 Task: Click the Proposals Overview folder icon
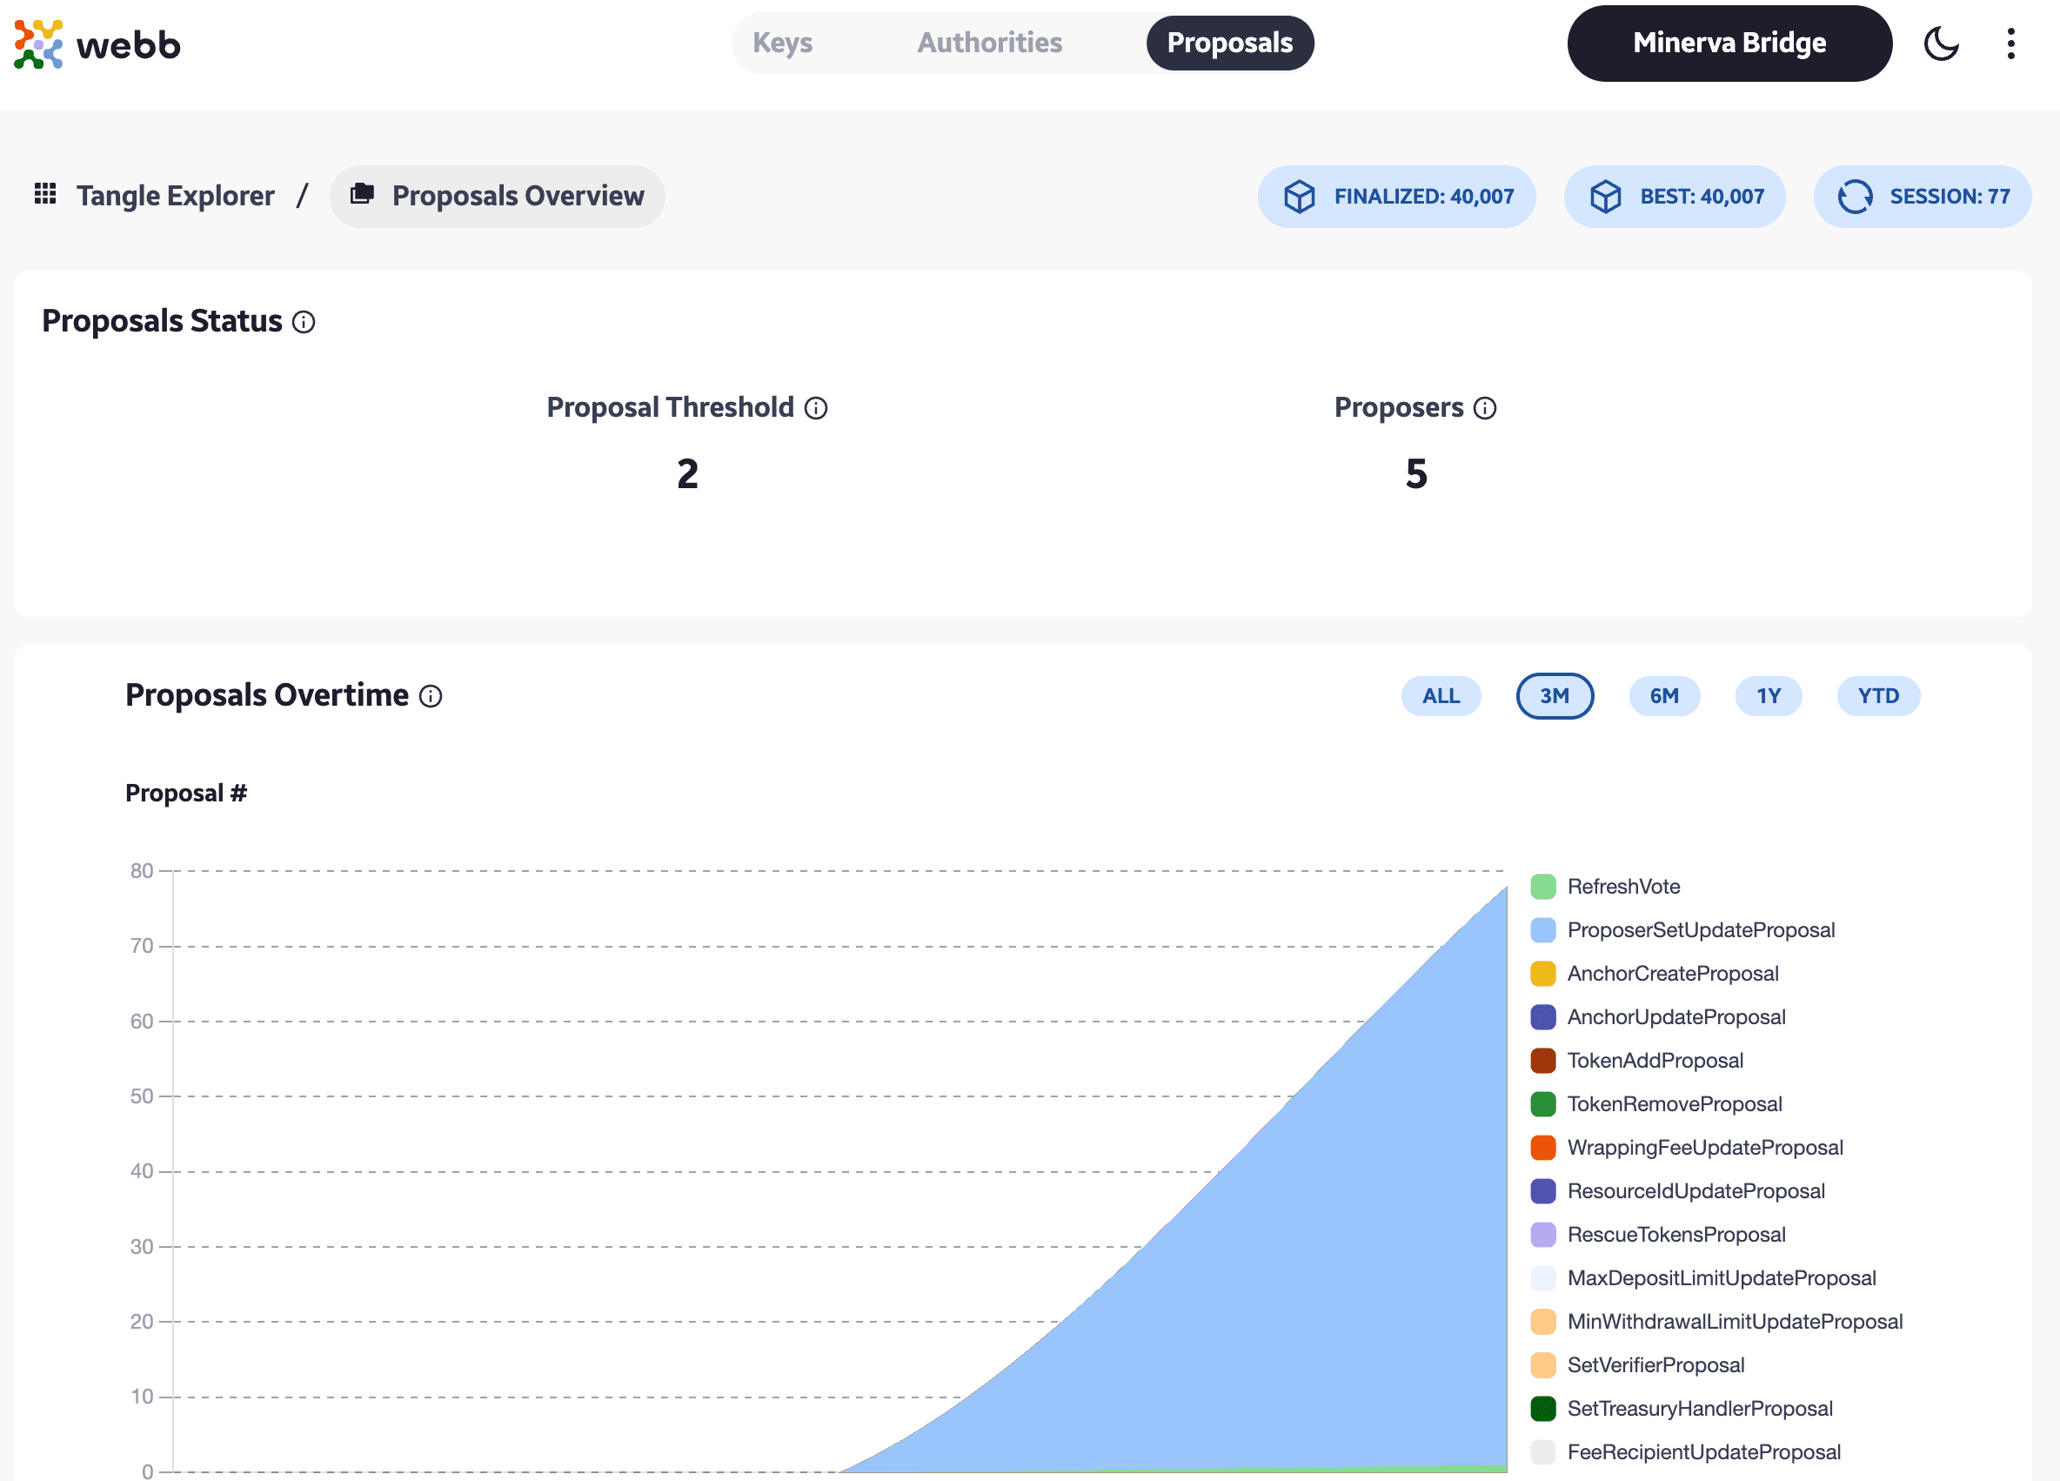[x=362, y=193]
